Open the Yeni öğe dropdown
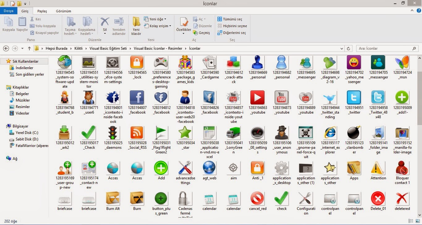This screenshot has height=225, width=422. [x=155, y=19]
